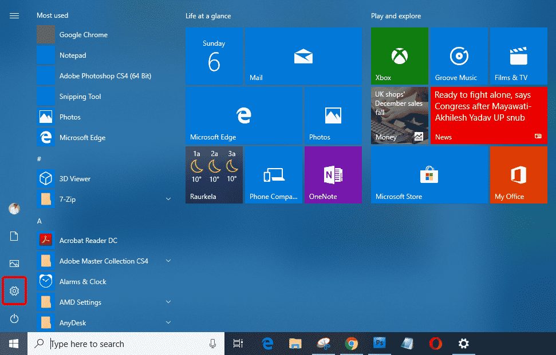
Task: Expand the AMD Settings folder chevron
Action: [x=168, y=302]
